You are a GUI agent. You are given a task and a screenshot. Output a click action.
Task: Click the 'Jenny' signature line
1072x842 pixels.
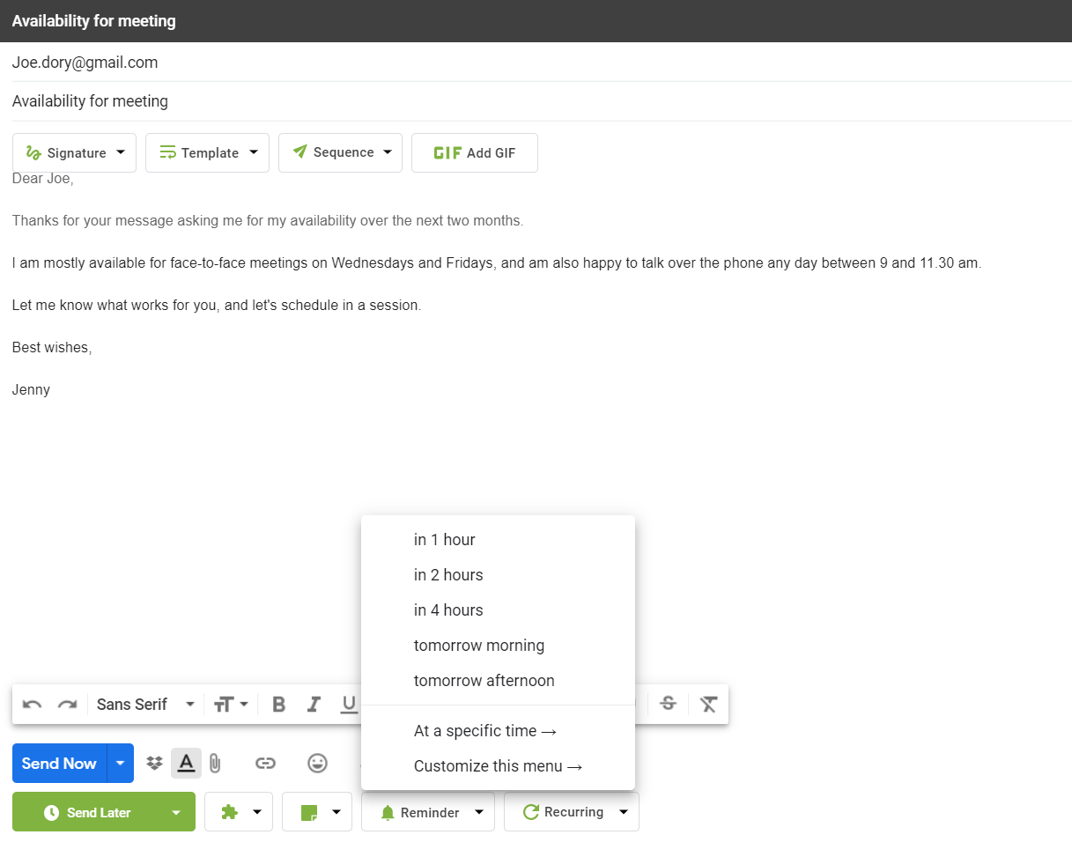tap(32, 390)
